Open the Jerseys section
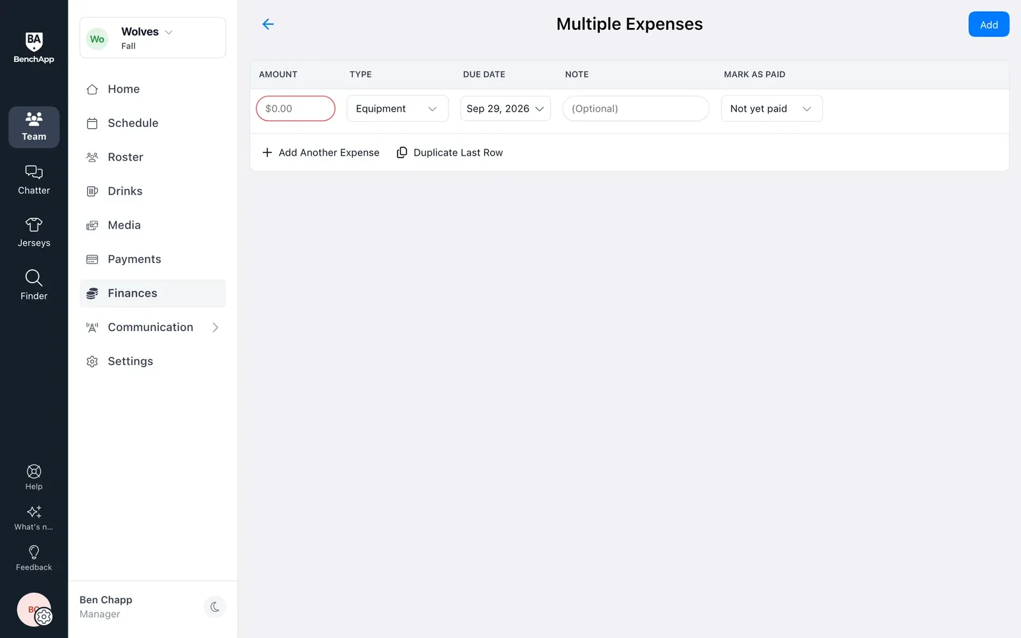The image size is (1021, 638). pos(34,233)
